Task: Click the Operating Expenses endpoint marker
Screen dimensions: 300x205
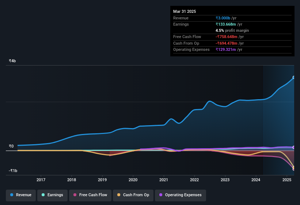Action: click(x=294, y=147)
